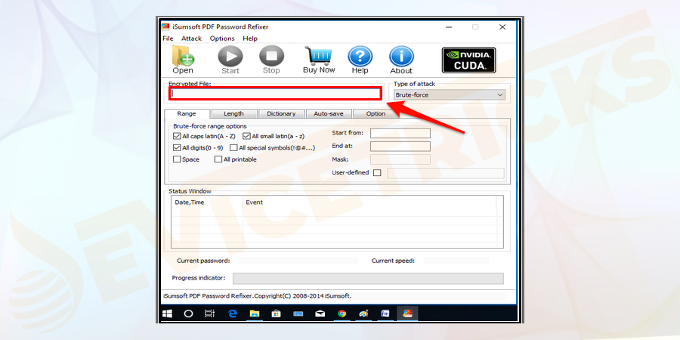Image resolution: width=680 pixels, height=340 pixels.
Task: Open the Paint app on taskbar
Action: click(x=363, y=314)
